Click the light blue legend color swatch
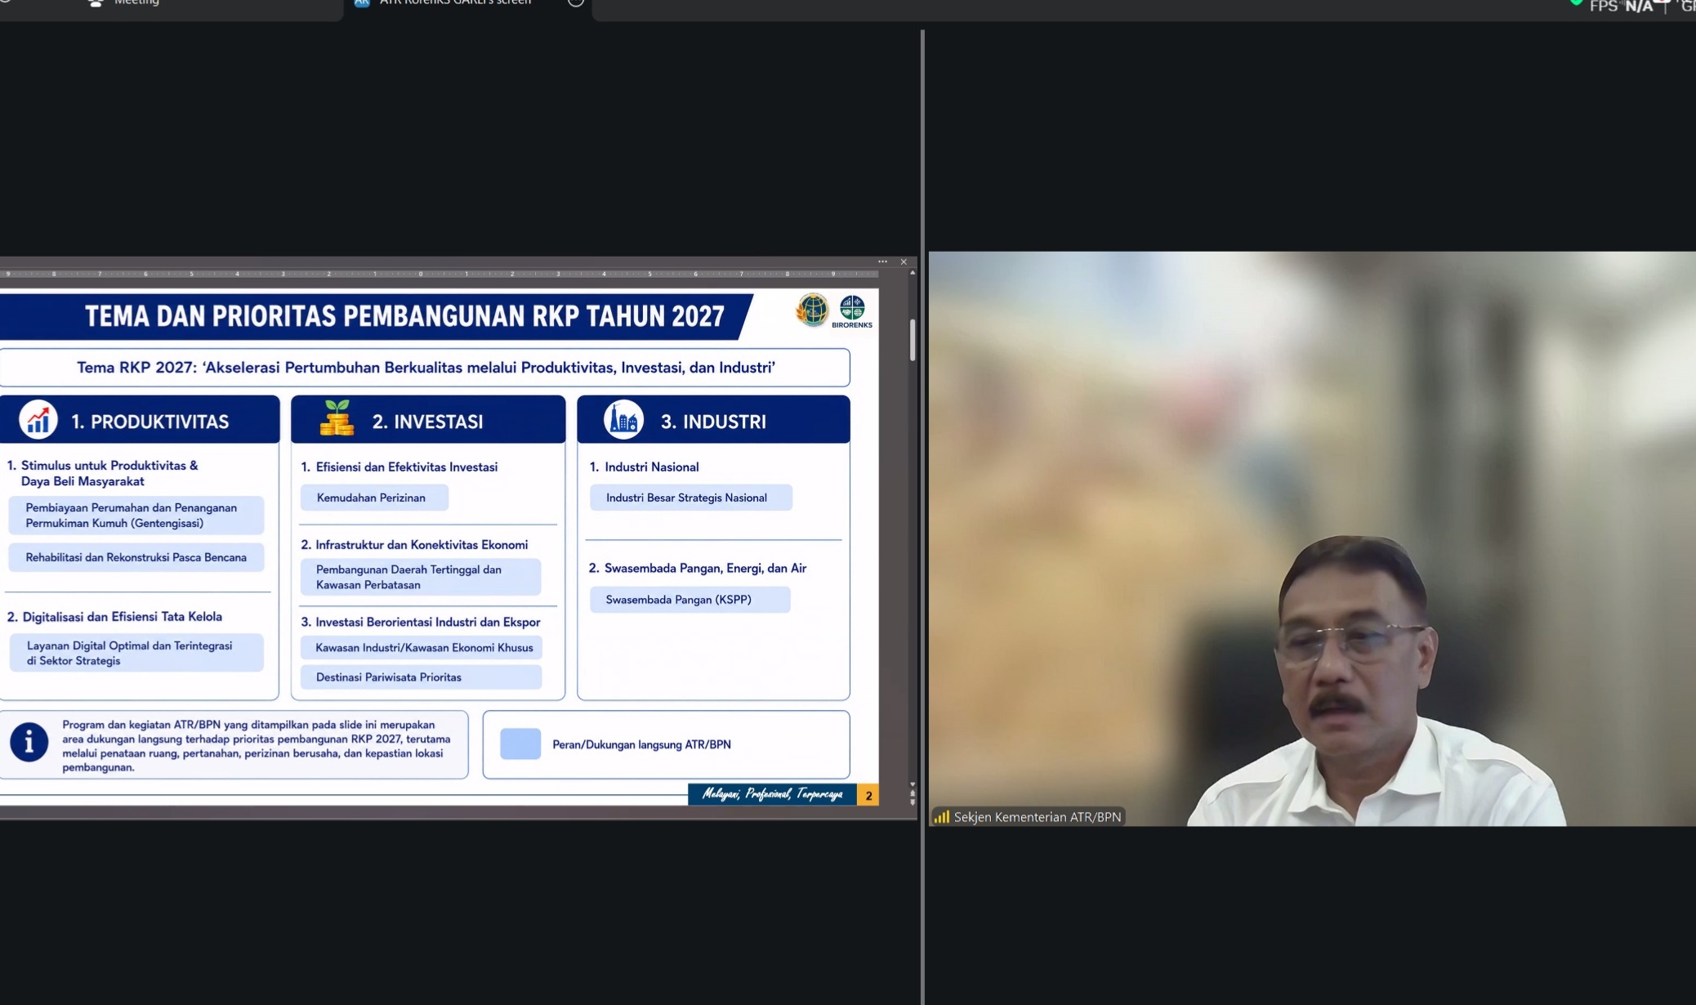 pyautogui.click(x=520, y=744)
